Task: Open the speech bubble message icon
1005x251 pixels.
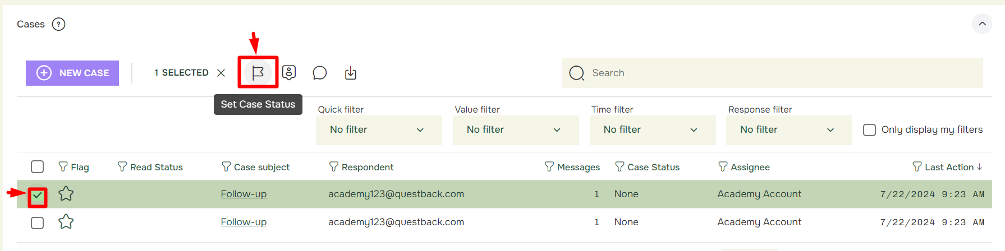Action: tap(320, 73)
